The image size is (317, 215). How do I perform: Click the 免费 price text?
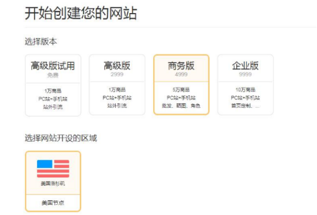pos(53,75)
